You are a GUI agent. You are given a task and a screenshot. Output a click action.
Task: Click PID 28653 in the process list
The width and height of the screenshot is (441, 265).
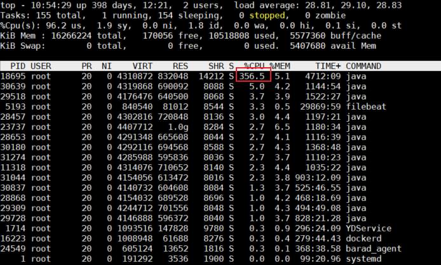click(x=13, y=137)
